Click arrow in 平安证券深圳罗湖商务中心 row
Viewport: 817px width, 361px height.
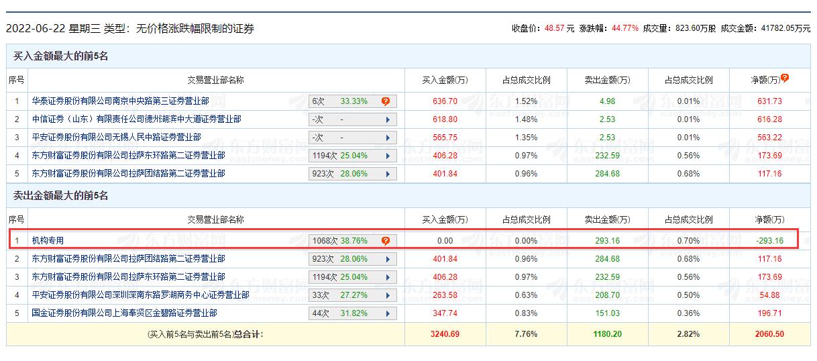[388, 295]
